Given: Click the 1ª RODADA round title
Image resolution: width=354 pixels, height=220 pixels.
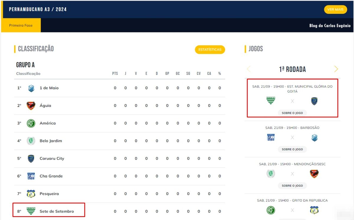Looking at the screenshot, I should [x=292, y=69].
